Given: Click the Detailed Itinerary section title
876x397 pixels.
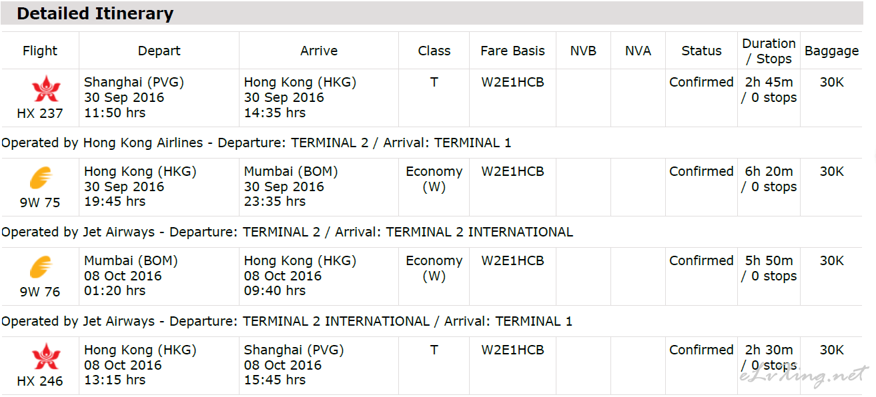Looking at the screenshot, I should click(x=95, y=13).
